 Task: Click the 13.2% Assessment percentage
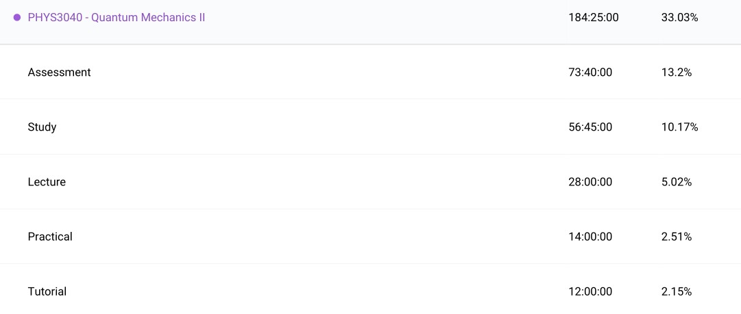[x=677, y=73]
